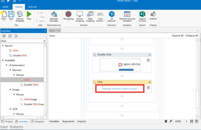Collapse the Element node
This screenshot has height=130, width=201.
(10, 70)
